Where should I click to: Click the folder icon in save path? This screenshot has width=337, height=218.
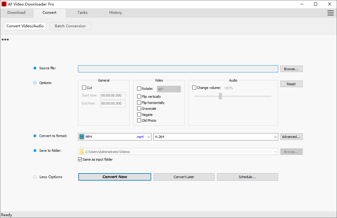tap(81, 151)
